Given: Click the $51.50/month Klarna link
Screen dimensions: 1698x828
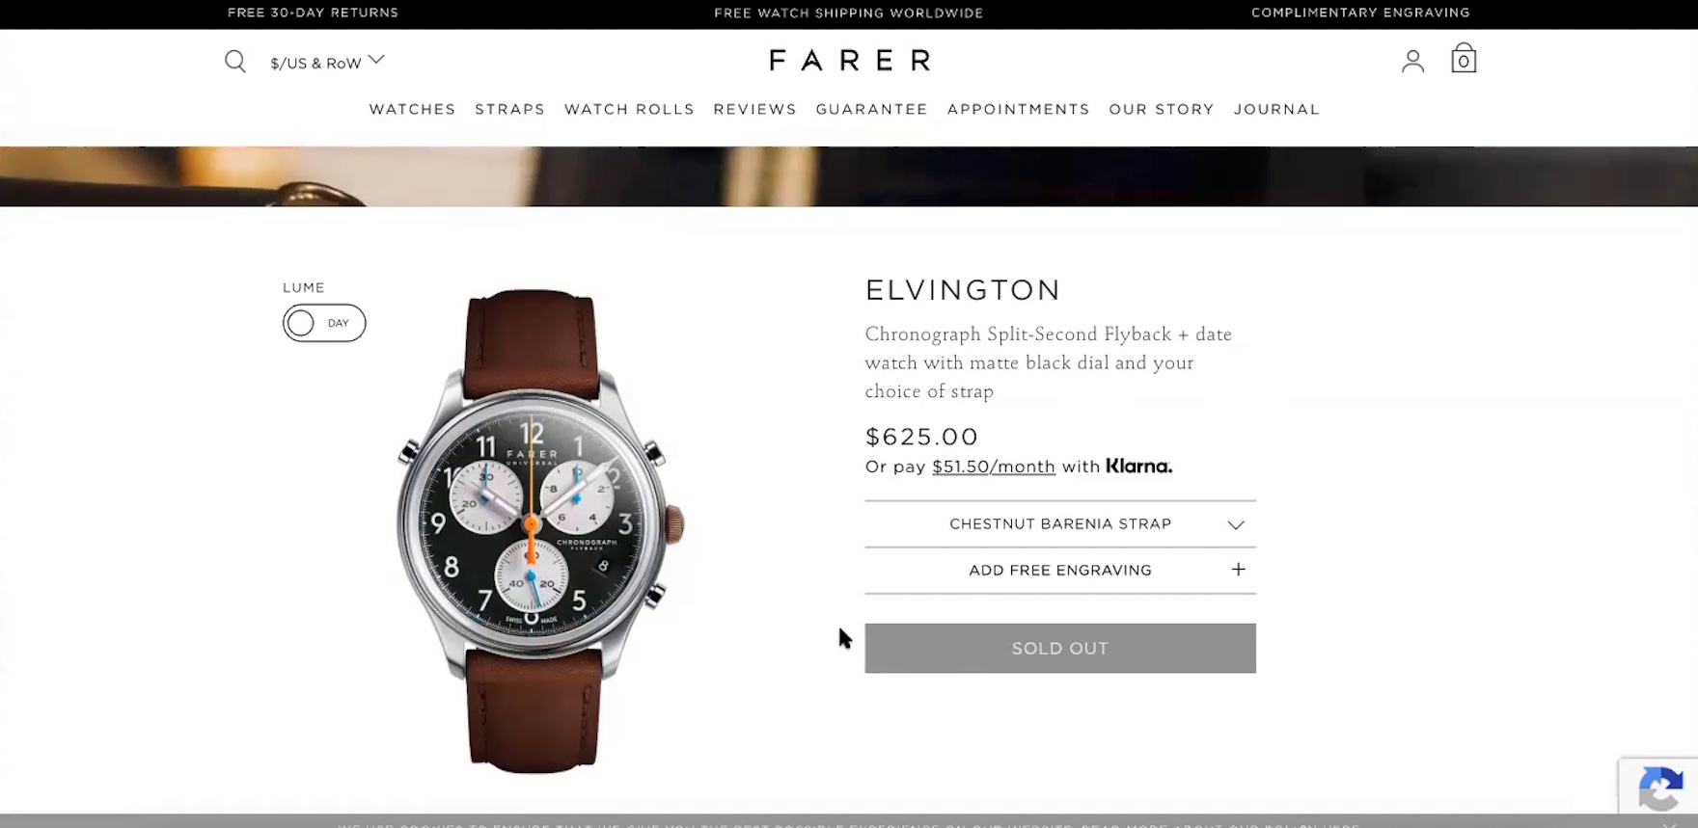Looking at the screenshot, I should [x=994, y=467].
